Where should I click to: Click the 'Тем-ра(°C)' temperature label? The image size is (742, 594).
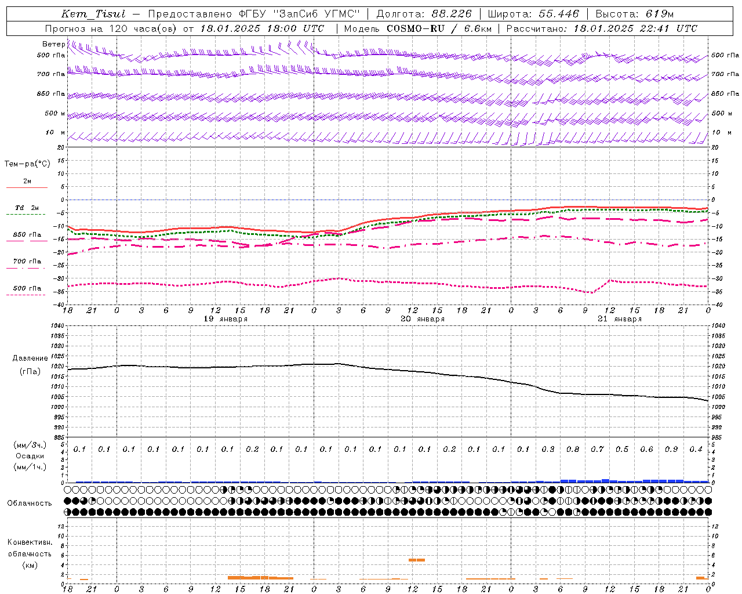27,164
